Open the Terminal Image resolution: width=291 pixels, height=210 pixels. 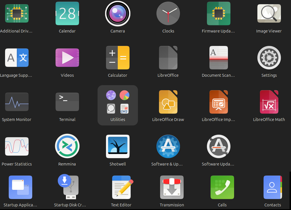pyautogui.click(x=67, y=102)
